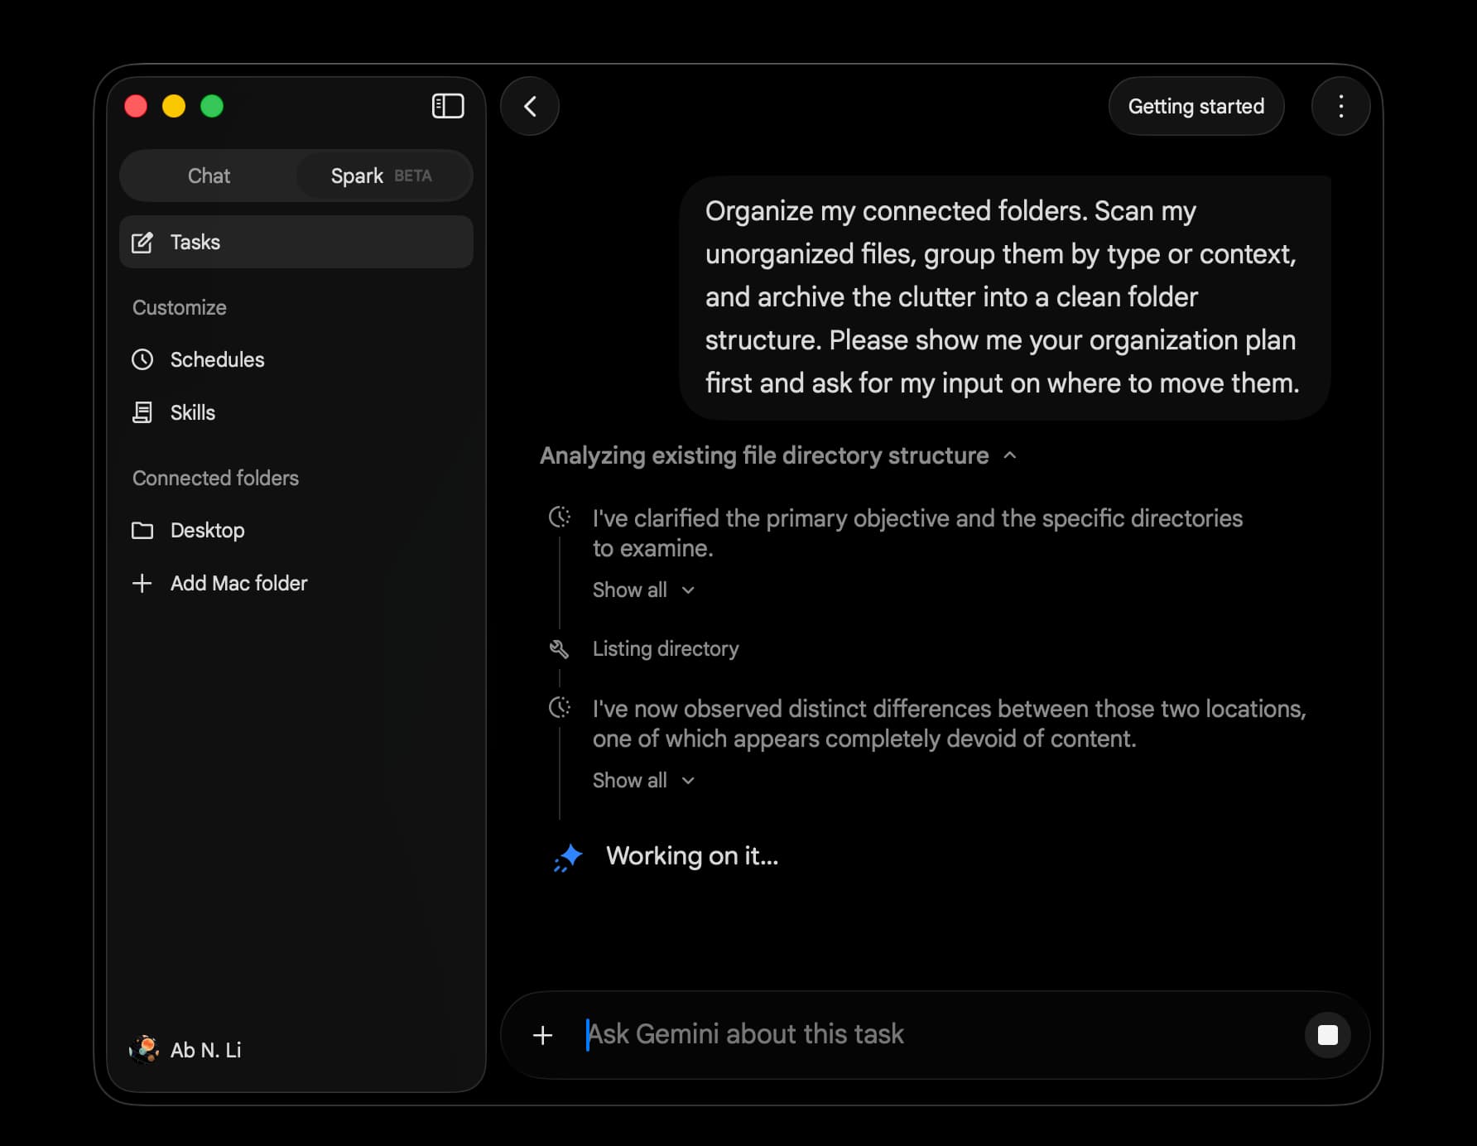Click the green fullscreen window button
The image size is (1477, 1146).
tap(212, 106)
